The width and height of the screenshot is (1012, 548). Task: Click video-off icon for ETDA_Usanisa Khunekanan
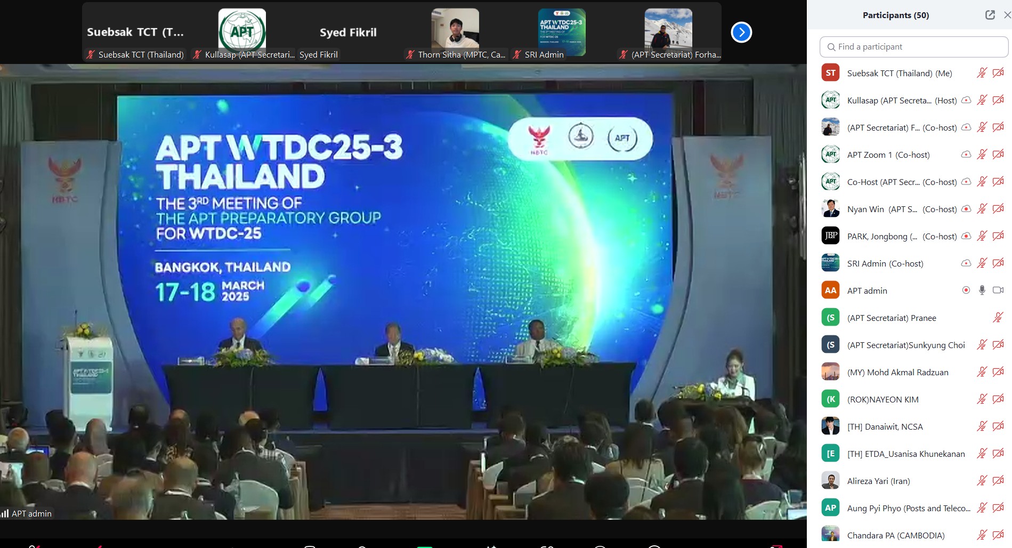point(998,454)
